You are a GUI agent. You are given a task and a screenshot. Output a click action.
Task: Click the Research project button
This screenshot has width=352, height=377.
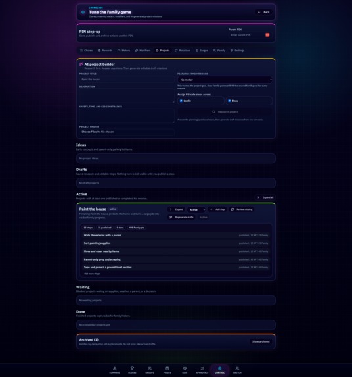(x=225, y=112)
